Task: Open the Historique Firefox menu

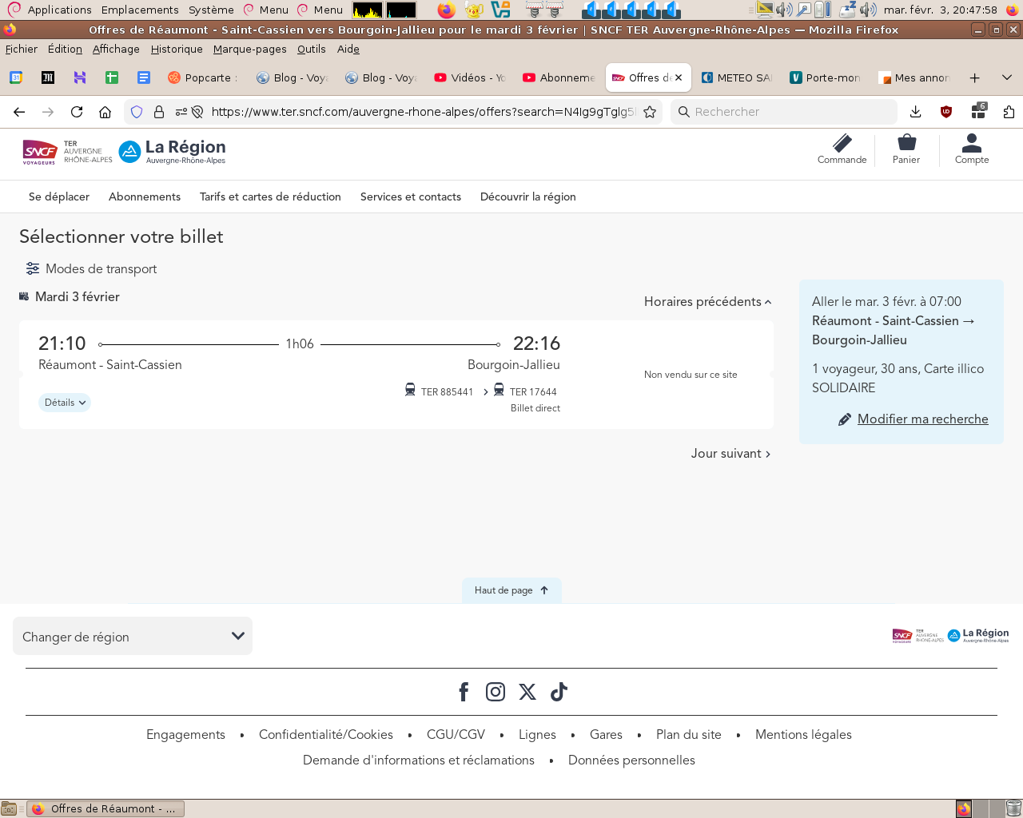Action: 177,50
